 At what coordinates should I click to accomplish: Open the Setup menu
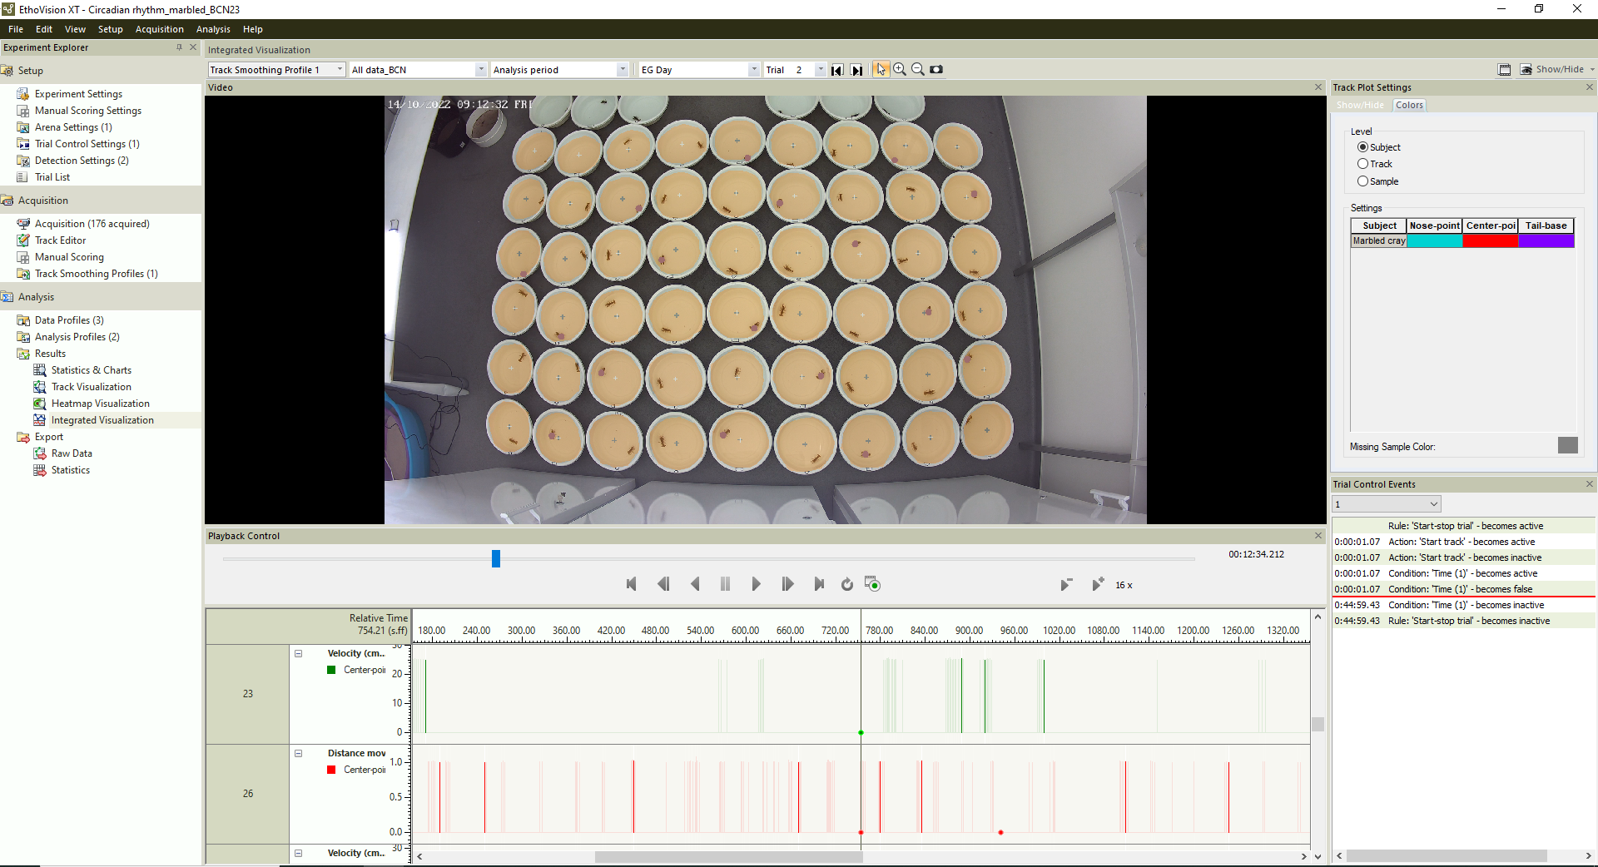(110, 29)
